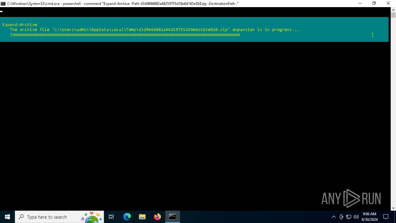396x223 pixels.
Task: Launch Firefox from the taskbar
Action: click(157, 217)
